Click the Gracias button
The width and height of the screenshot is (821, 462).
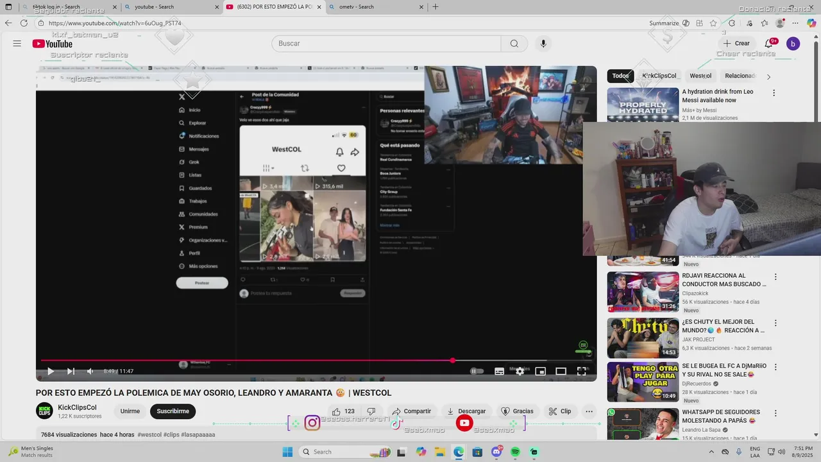(517, 411)
